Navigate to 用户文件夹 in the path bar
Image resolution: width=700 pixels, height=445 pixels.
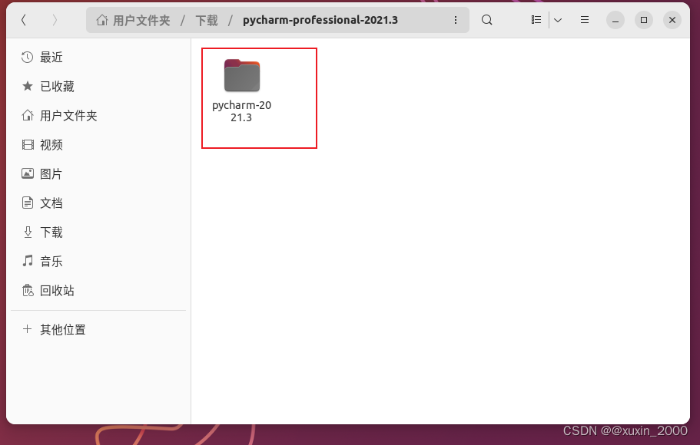141,20
